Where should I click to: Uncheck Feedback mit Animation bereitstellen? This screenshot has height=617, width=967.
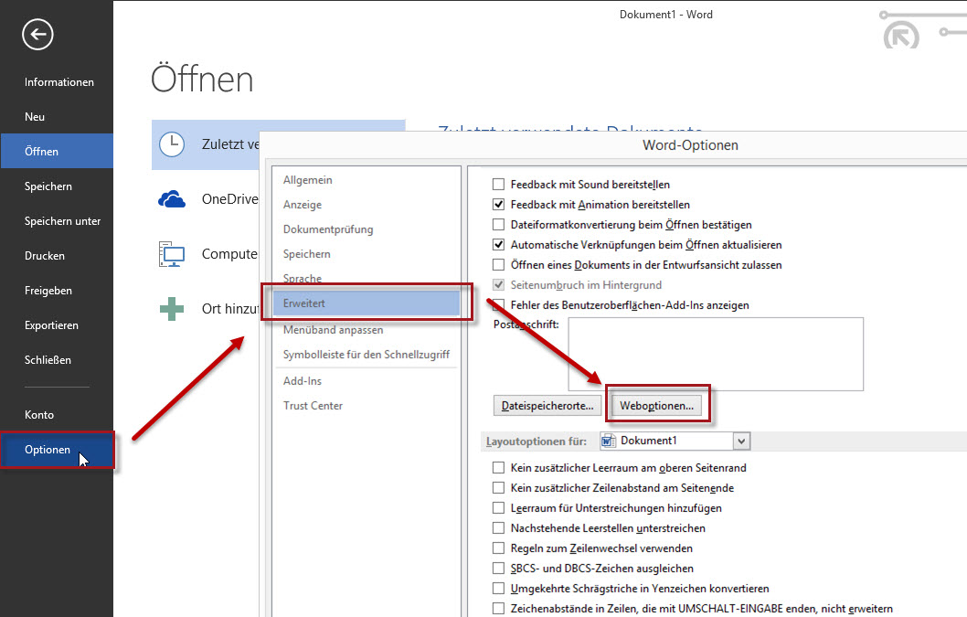[498, 205]
